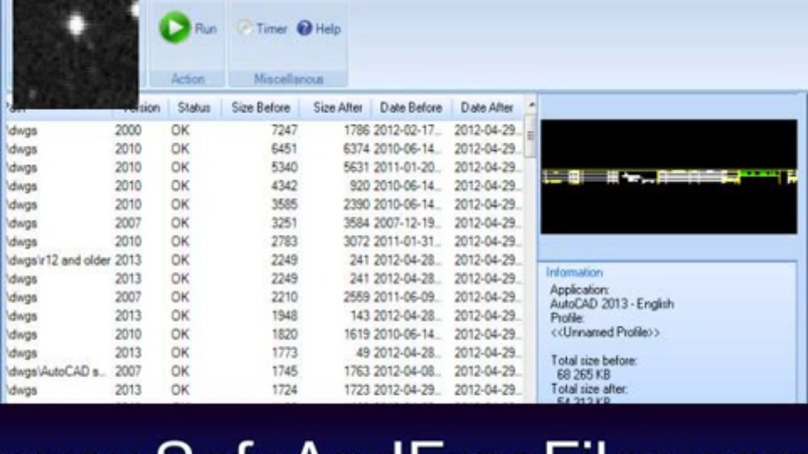Click the Date Before cell 2012-04-08

(408, 371)
